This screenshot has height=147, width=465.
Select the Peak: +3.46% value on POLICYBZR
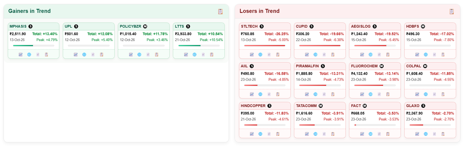[x=157, y=40]
